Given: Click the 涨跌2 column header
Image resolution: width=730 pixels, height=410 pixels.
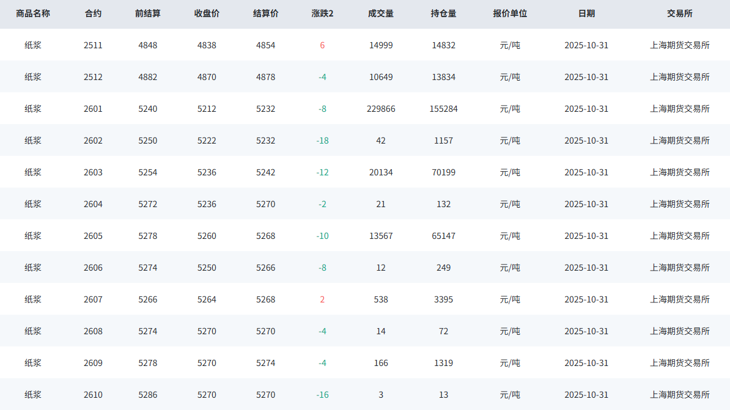Looking at the screenshot, I should [x=322, y=13].
